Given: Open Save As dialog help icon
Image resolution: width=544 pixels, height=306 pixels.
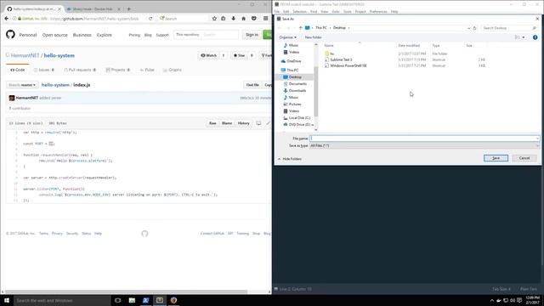Looking at the screenshot, I should click(535, 37).
